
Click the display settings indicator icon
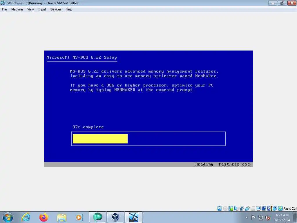pos(258,208)
